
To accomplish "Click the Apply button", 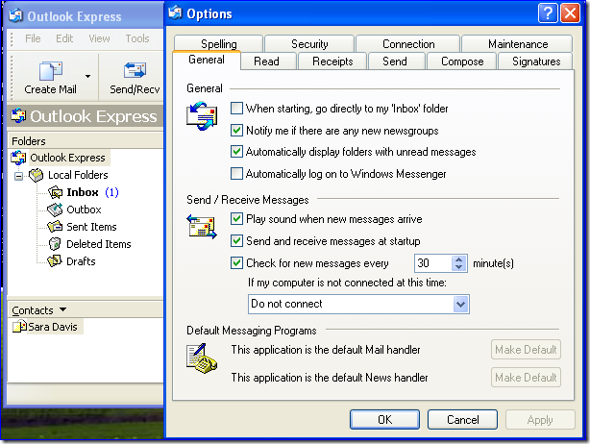I will pyautogui.click(x=540, y=419).
